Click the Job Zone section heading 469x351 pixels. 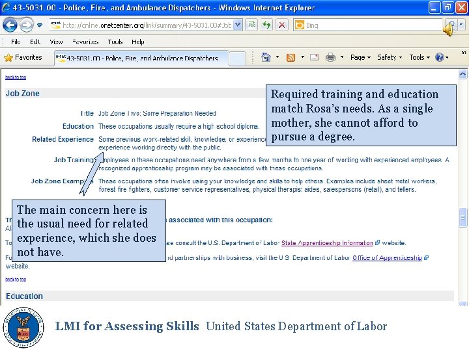23,94
